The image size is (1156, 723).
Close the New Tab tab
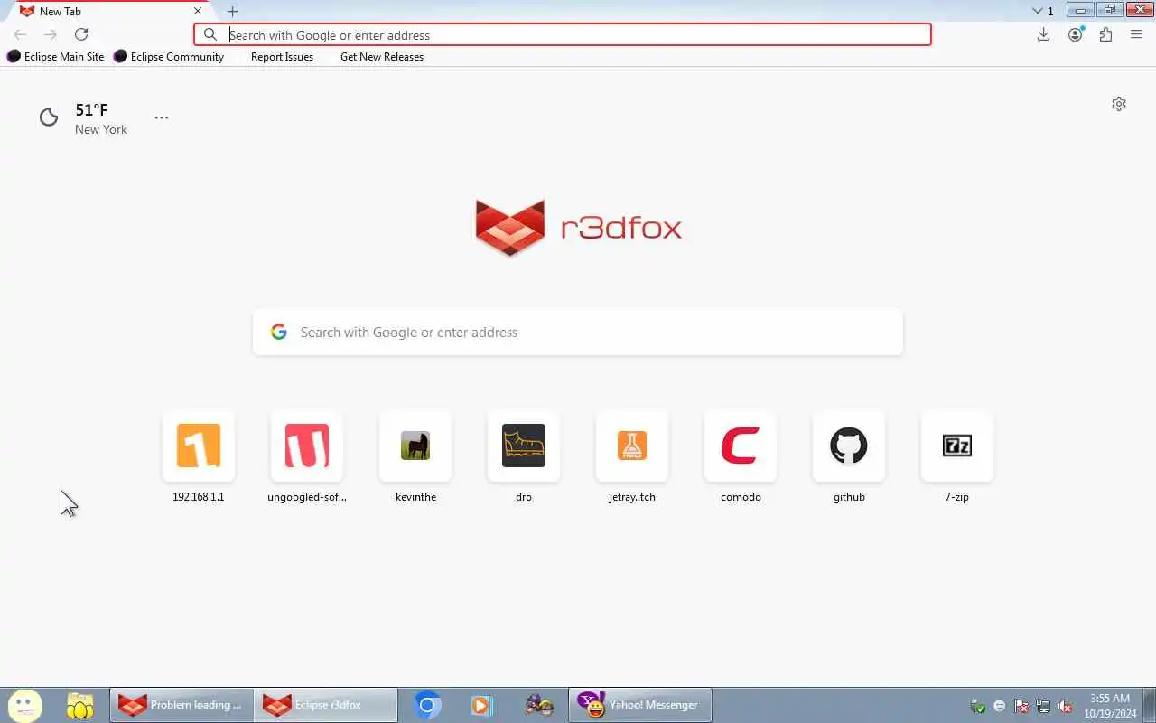(x=198, y=12)
